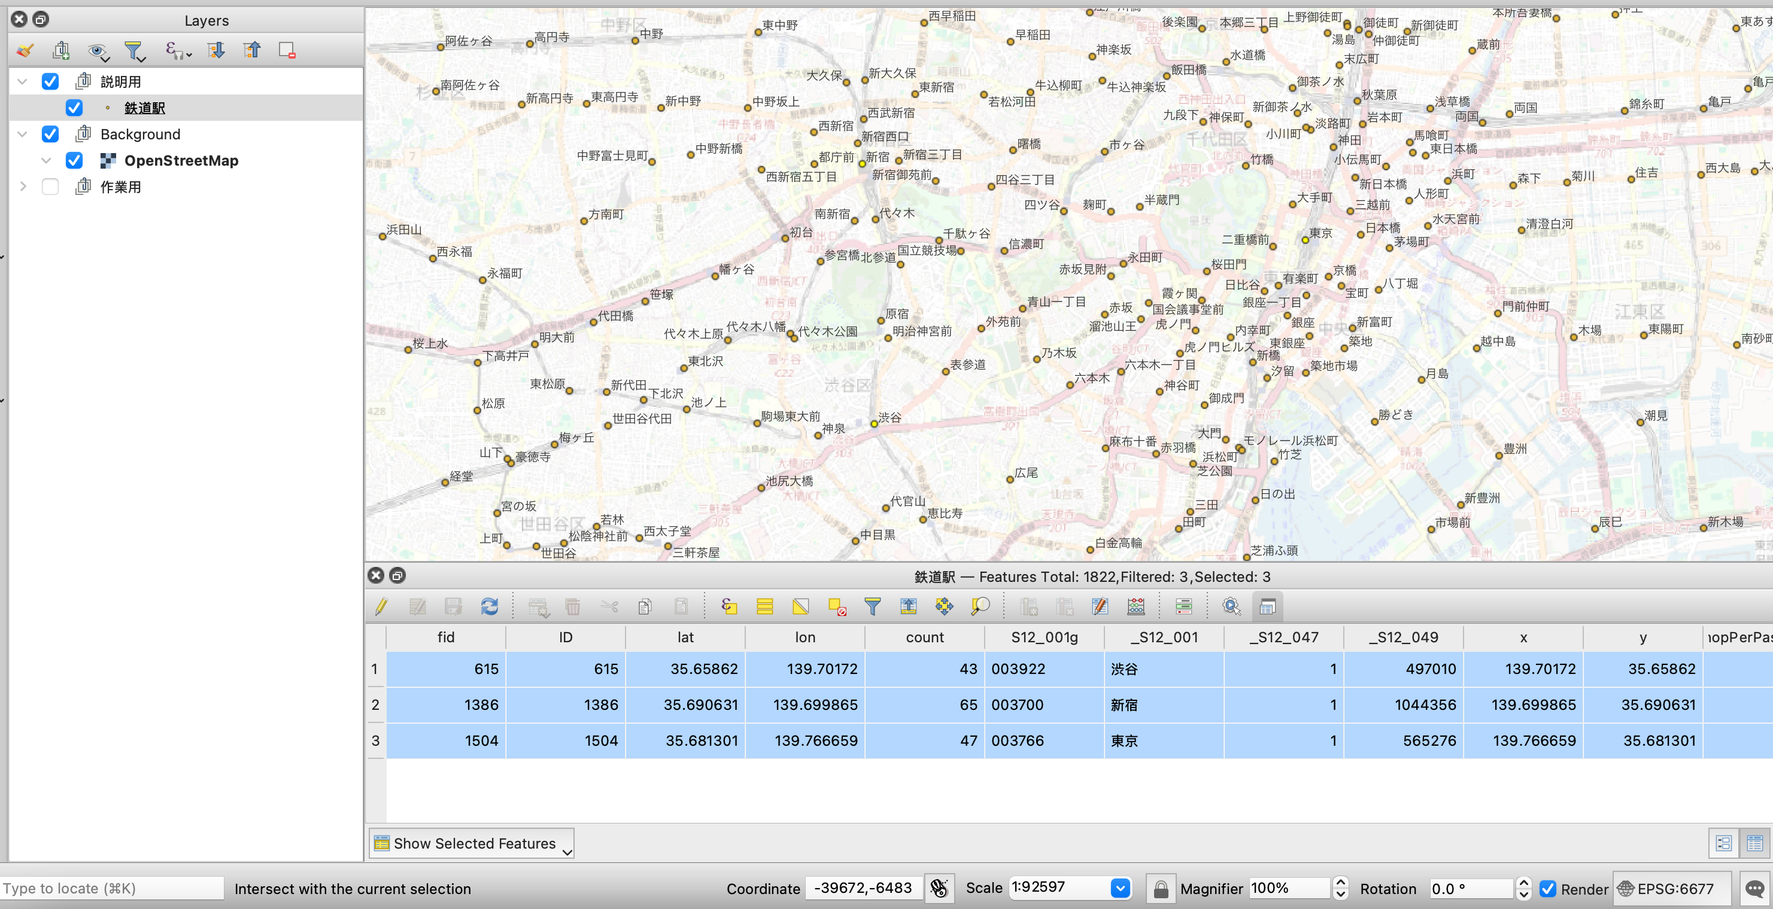Toggle the Render checkbox
Image resolution: width=1773 pixels, height=909 pixels.
[x=1549, y=889]
